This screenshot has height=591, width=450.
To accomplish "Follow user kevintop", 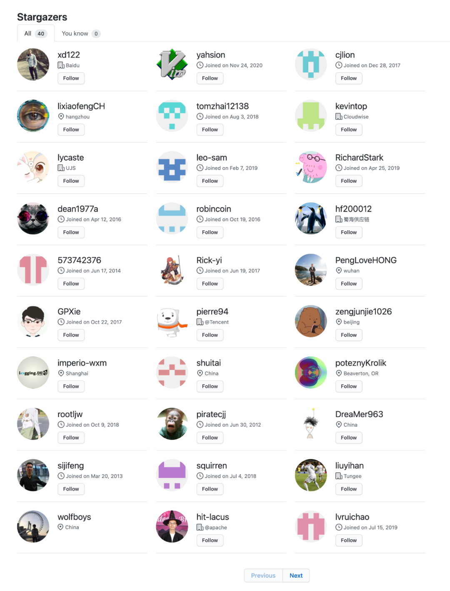I will pyautogui.click(x=349, y=130).
